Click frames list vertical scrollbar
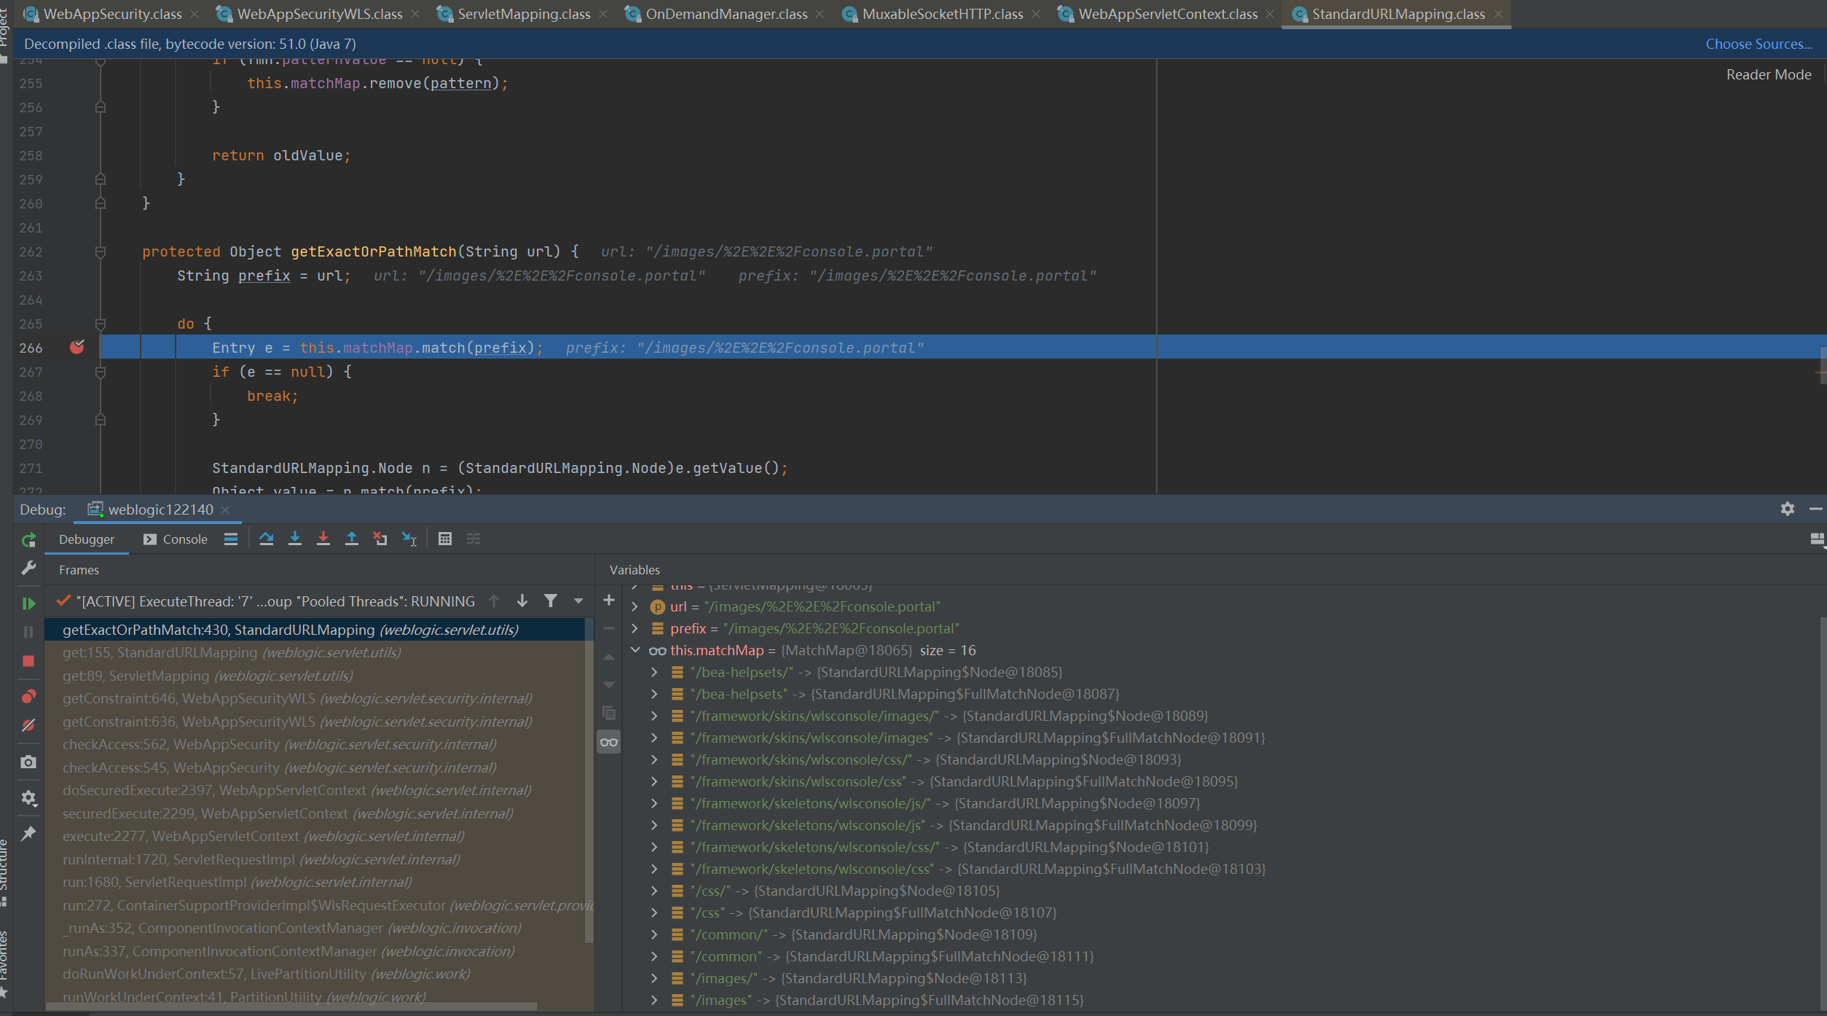Viewport: 1827px width, 1016px height. coord(589,780)
